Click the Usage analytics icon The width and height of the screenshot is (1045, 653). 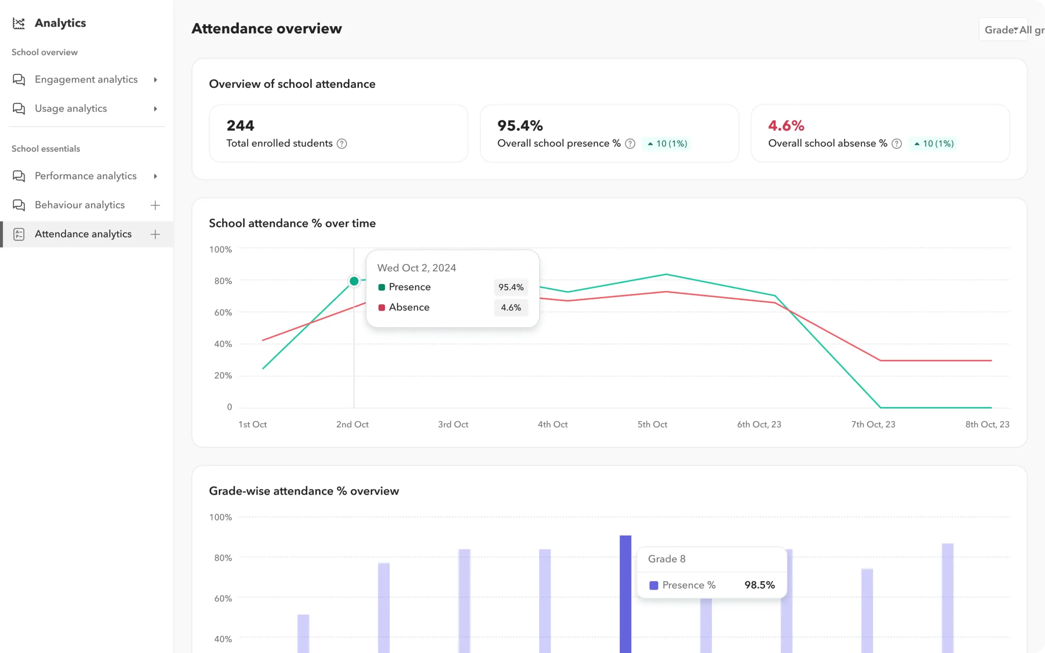pyautogui.click(x=19, y=109)
